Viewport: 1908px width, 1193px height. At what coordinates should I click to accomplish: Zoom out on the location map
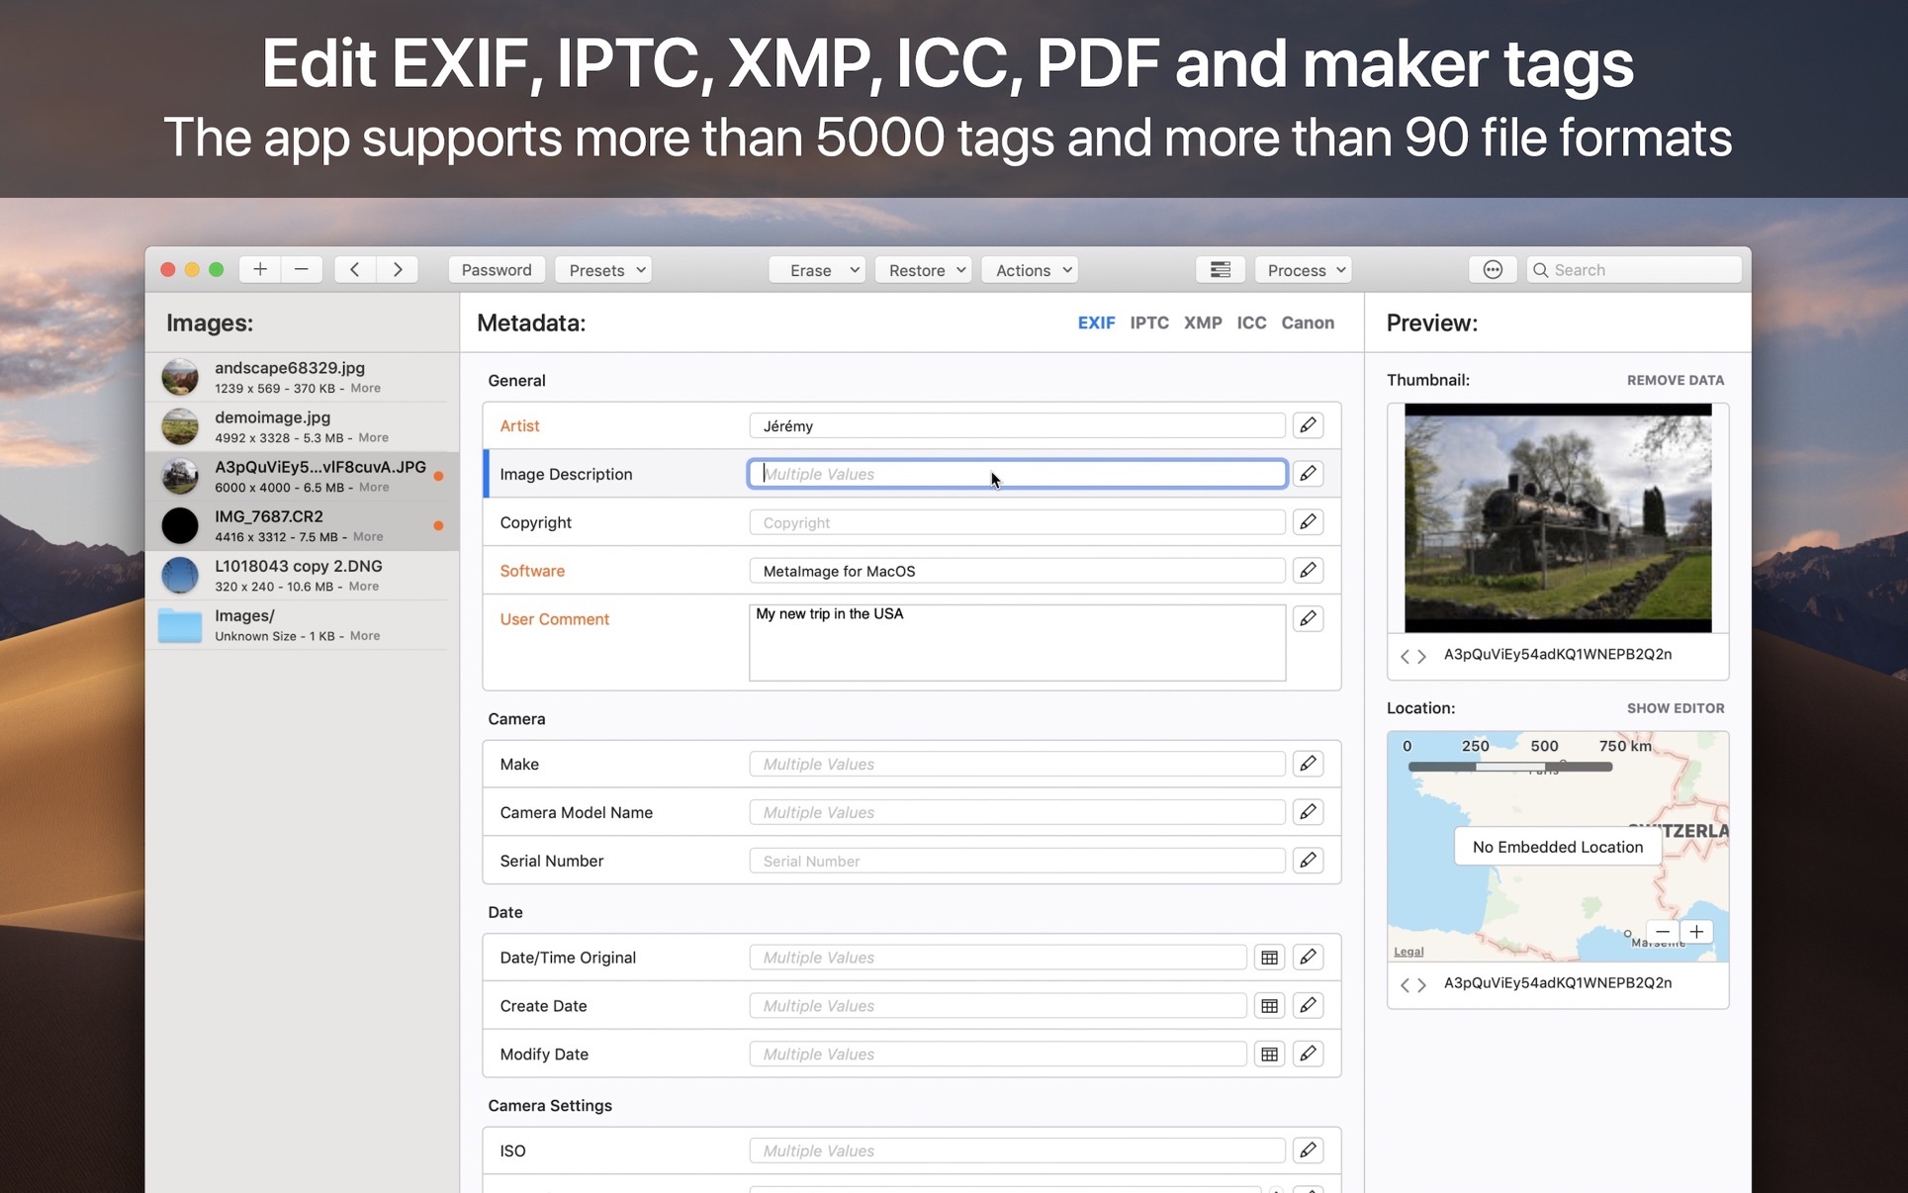(1663, 932)
